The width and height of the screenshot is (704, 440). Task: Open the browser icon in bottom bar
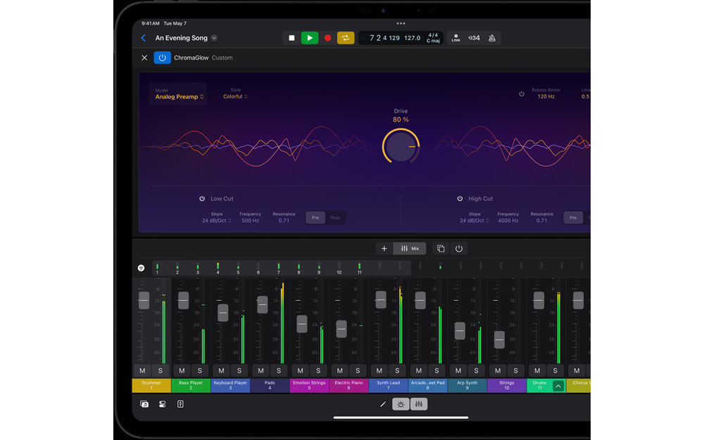pyautogui.click(x=144, y=404)
